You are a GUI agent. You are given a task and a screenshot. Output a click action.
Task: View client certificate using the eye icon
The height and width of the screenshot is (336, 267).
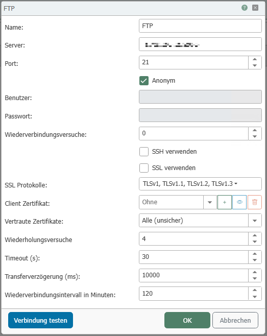[x=239, y=202]
